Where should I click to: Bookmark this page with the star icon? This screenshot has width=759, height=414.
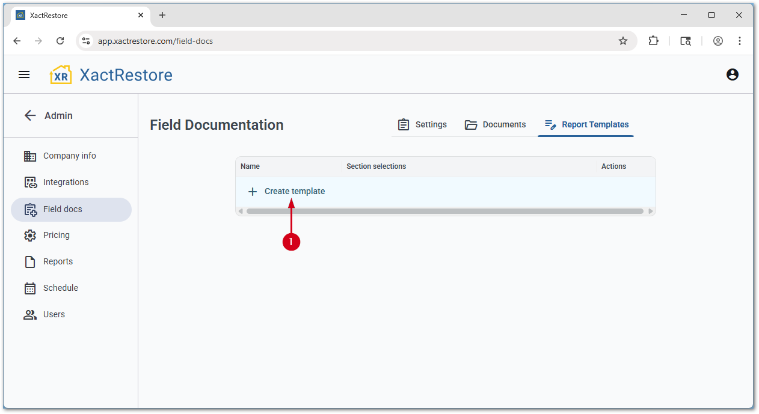point(623,41)
